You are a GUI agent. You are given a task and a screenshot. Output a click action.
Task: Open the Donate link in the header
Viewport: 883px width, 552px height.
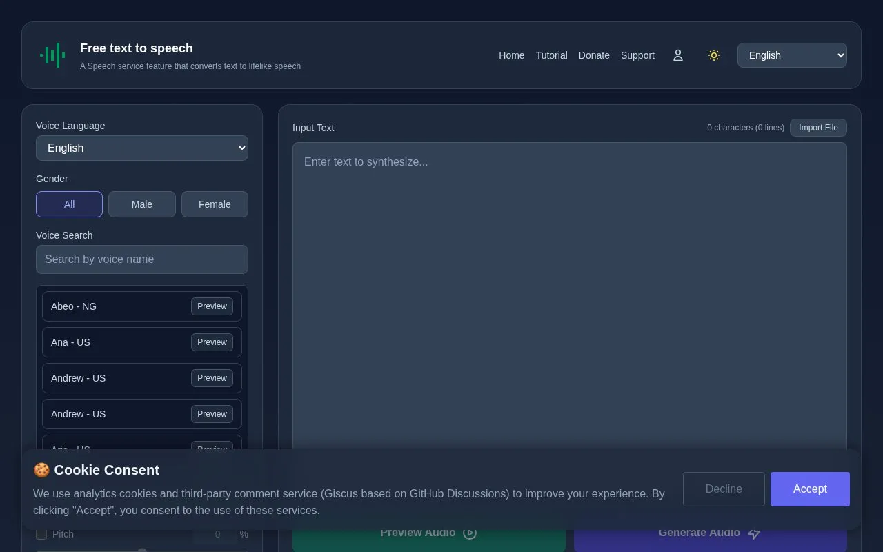594,55
